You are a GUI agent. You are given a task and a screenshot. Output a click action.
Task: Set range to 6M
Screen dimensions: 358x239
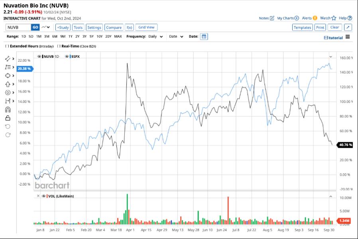click(55, 37)
